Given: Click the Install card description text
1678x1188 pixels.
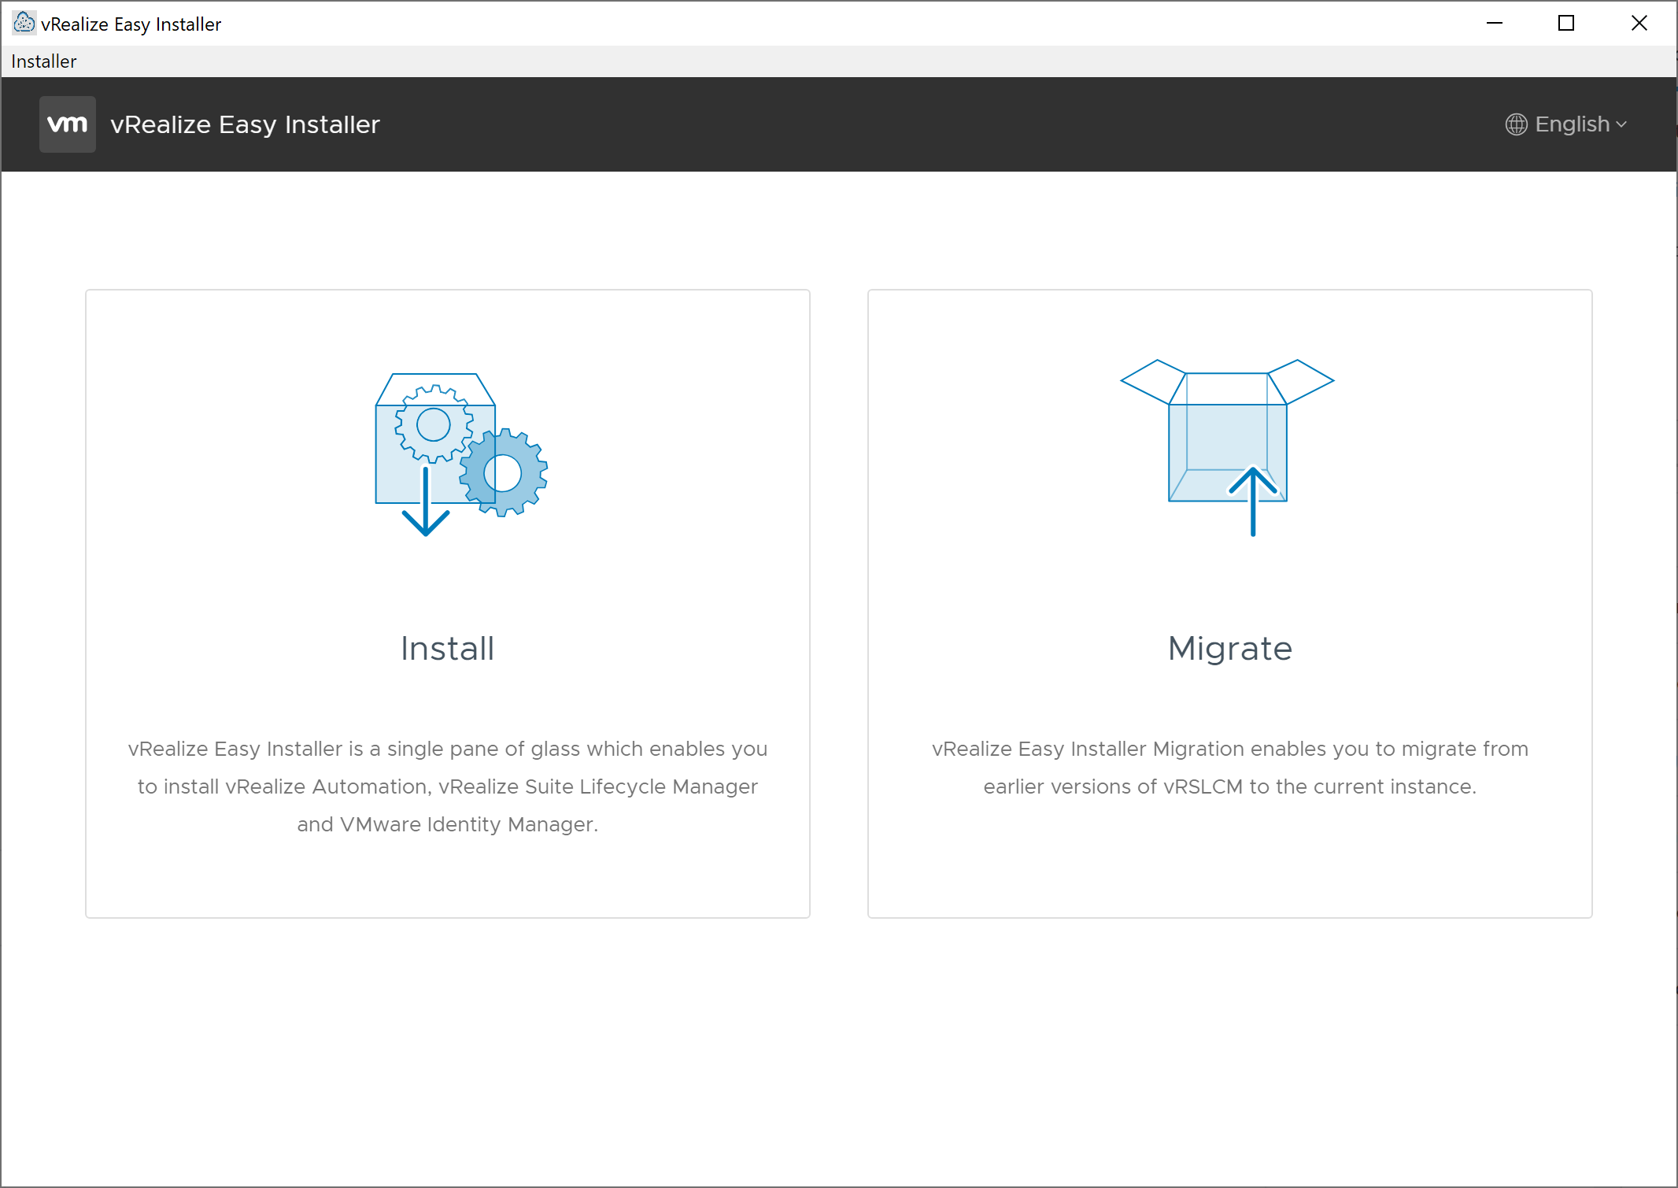Looking at the screenshot, I should [x=447, y=786].
